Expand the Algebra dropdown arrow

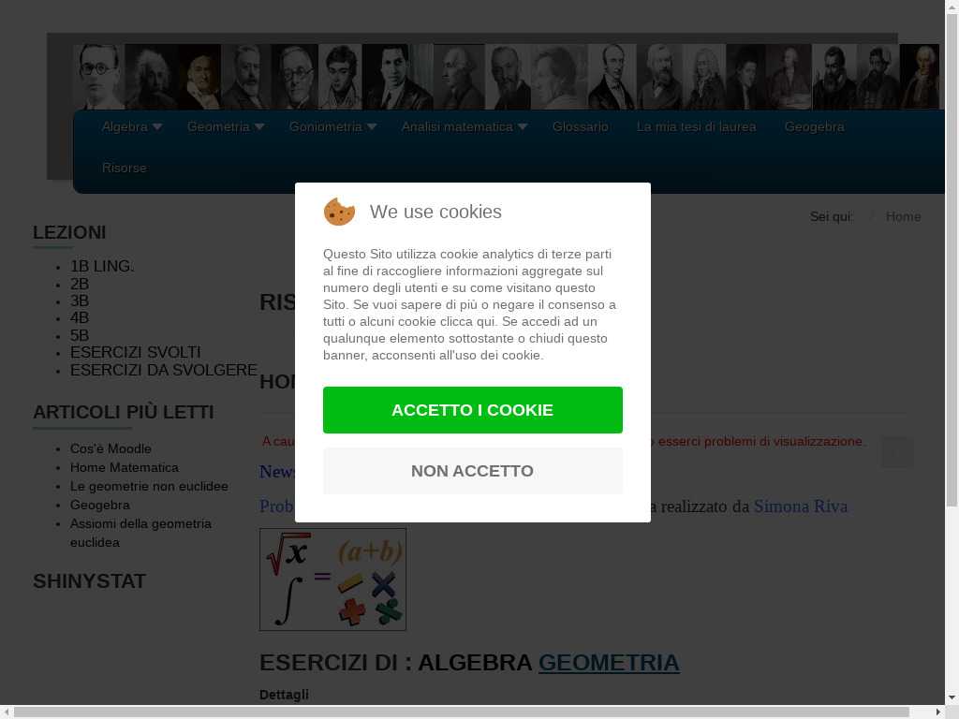[x=157, y=126]
